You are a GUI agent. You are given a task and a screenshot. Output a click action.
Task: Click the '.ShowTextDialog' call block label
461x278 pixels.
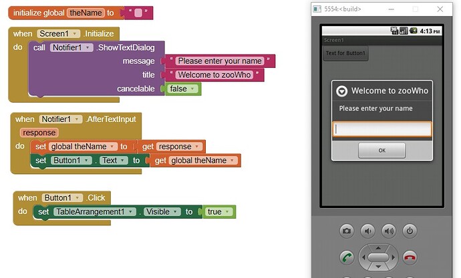(126, 47)
